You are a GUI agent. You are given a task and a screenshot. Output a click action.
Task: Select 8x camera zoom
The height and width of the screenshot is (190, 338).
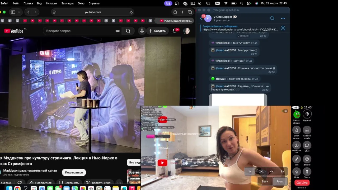pos(282,172)
